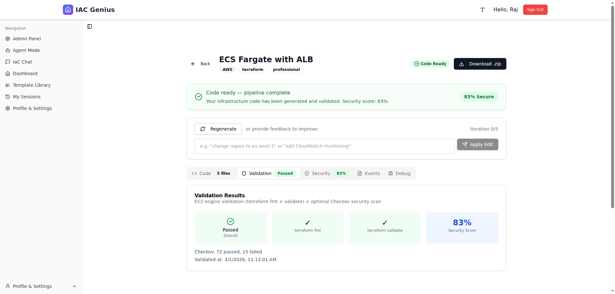Screen dimensions: 615x294
Task: Click the Back arrow button
Action: pos(200,64)
